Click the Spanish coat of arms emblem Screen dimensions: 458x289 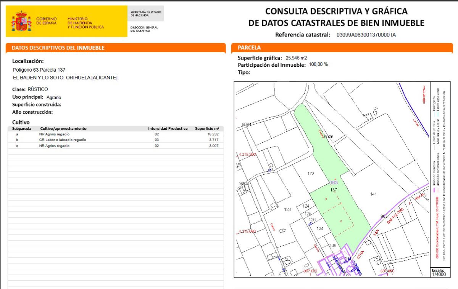[21, 21]
